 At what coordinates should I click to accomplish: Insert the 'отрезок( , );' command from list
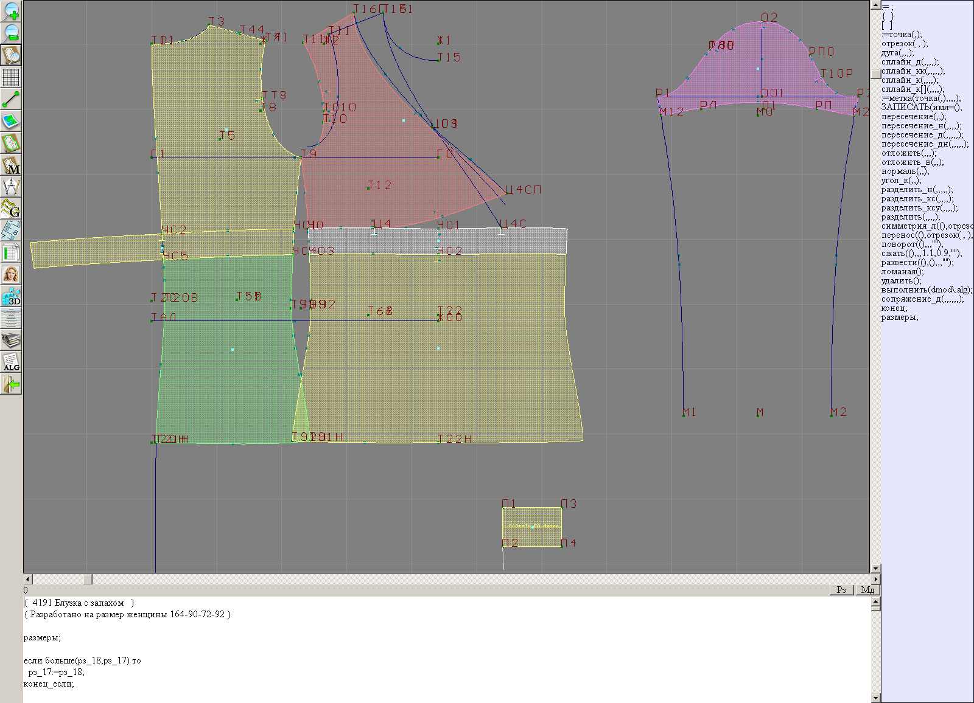(904, 44)
